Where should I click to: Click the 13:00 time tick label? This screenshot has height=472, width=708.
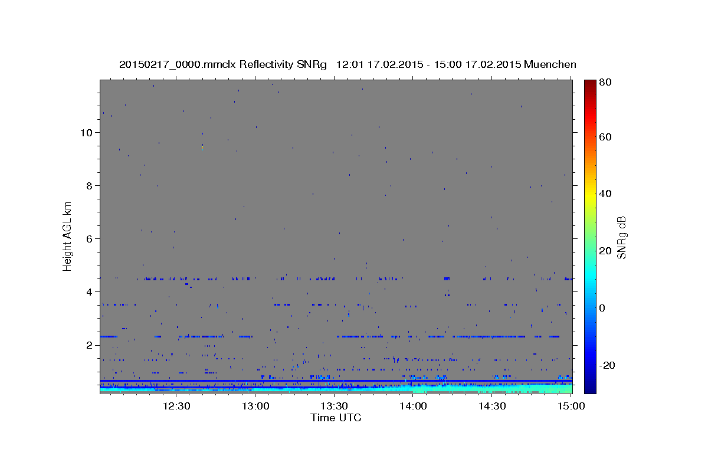[x=255, y=406]
